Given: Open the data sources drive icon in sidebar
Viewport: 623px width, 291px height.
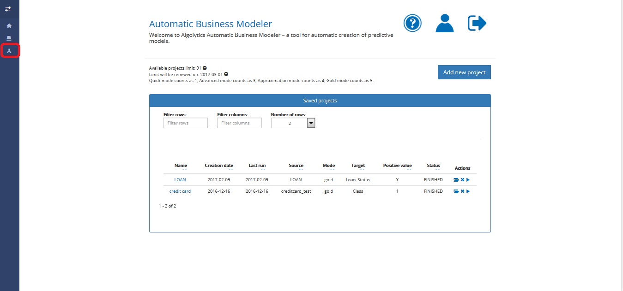Looking at the screenshot, I should [9, 38].
